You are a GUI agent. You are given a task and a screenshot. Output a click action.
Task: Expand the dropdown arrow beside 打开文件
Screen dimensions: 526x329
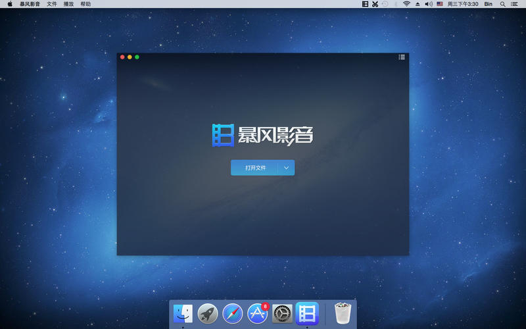(287, 168)
